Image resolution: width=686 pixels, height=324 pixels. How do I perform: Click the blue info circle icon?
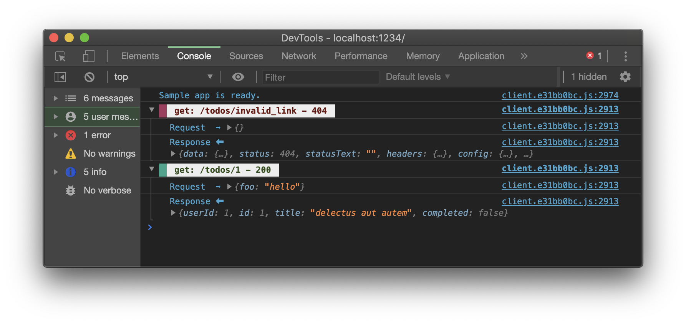pos(71,172)
